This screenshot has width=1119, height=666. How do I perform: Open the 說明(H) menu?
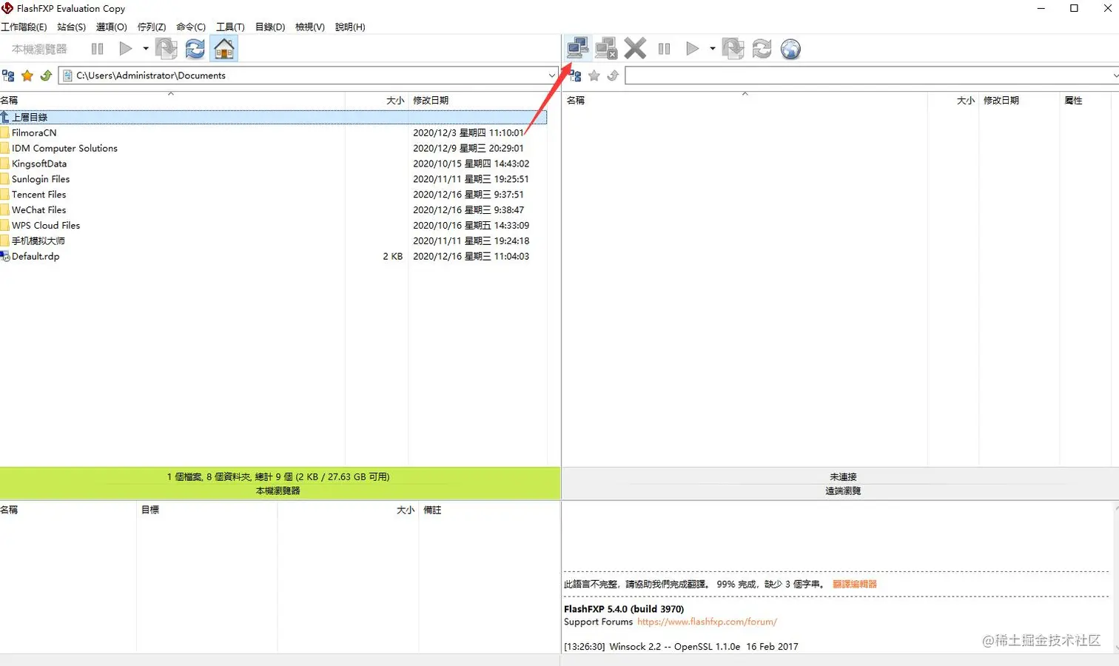point(350,27)
